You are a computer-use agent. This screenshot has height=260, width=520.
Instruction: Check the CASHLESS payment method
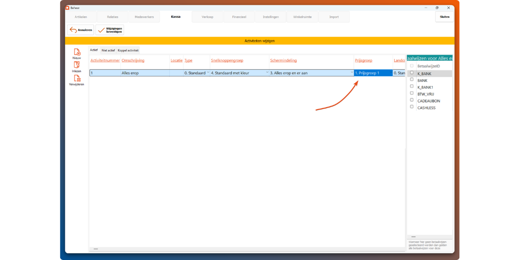click(412, 107)
